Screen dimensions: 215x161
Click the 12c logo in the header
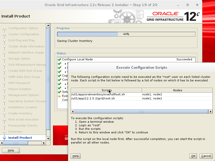[x=192, y=16]
